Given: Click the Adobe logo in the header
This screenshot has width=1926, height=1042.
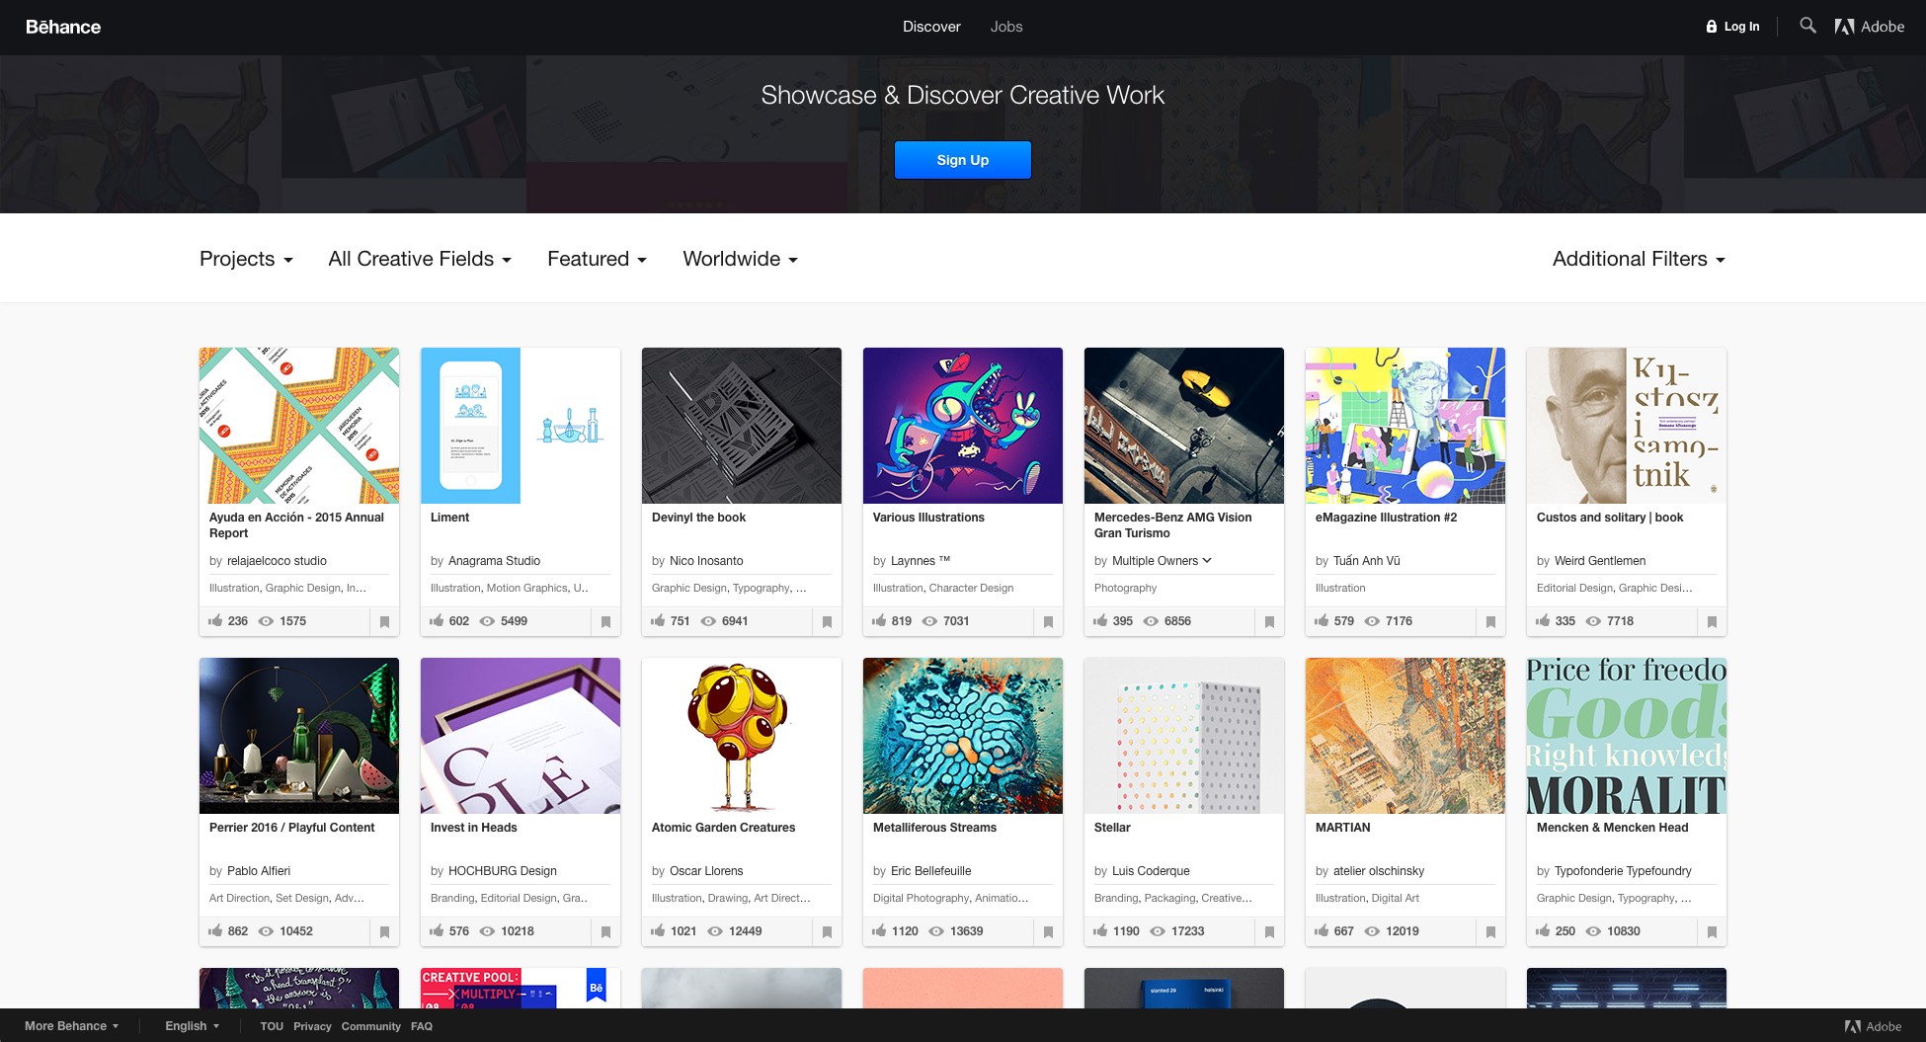Looking at the screenshot, I should point(1870,27).
